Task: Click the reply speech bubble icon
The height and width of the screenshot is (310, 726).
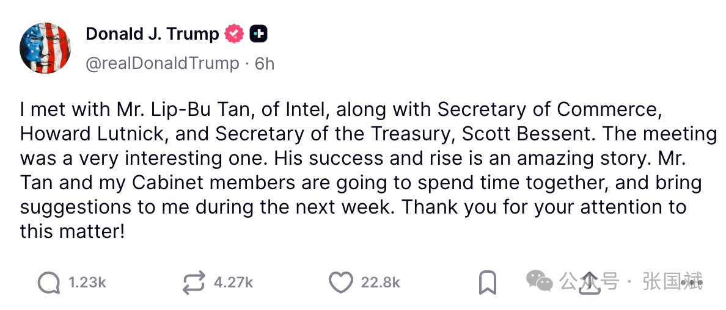Action: pyautogui.click(x=49, y=283)
